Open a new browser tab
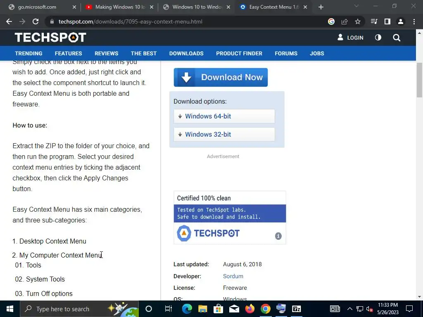 pyautogui.click(x=321, y=7)
